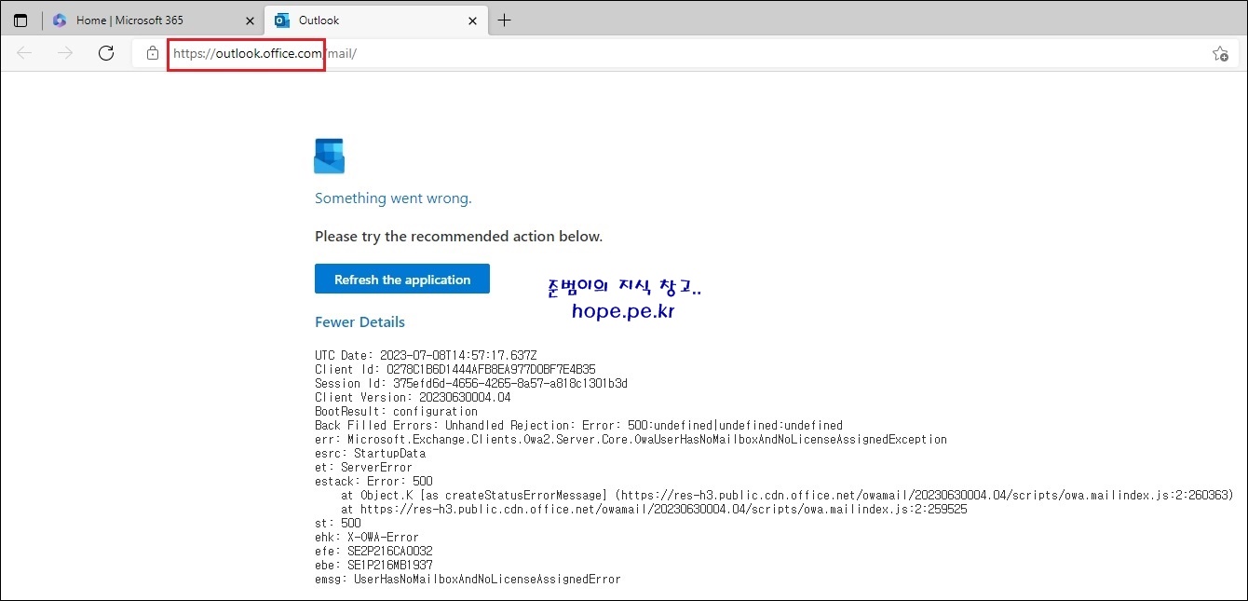The image size is (1248, 601).
Task: Click the et: ServerError line
Action: [x=363, y=467]
